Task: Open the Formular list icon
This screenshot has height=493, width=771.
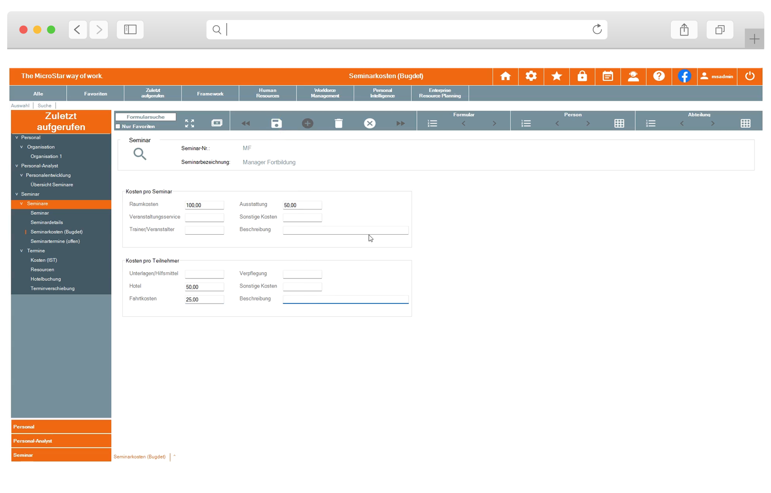Action: point(432,123)
